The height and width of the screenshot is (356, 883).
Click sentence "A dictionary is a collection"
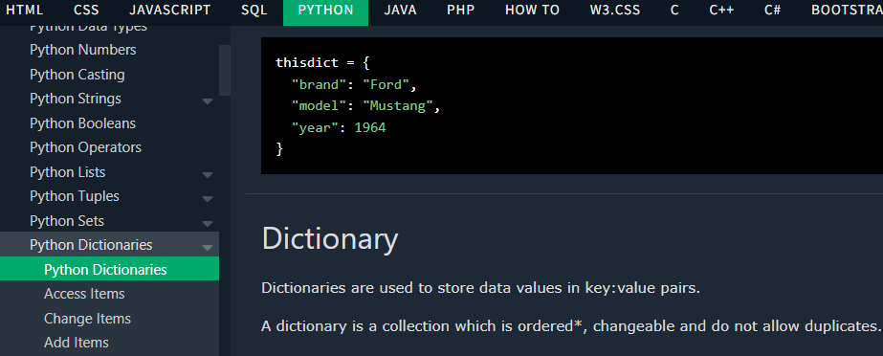[x=570, y=326]
